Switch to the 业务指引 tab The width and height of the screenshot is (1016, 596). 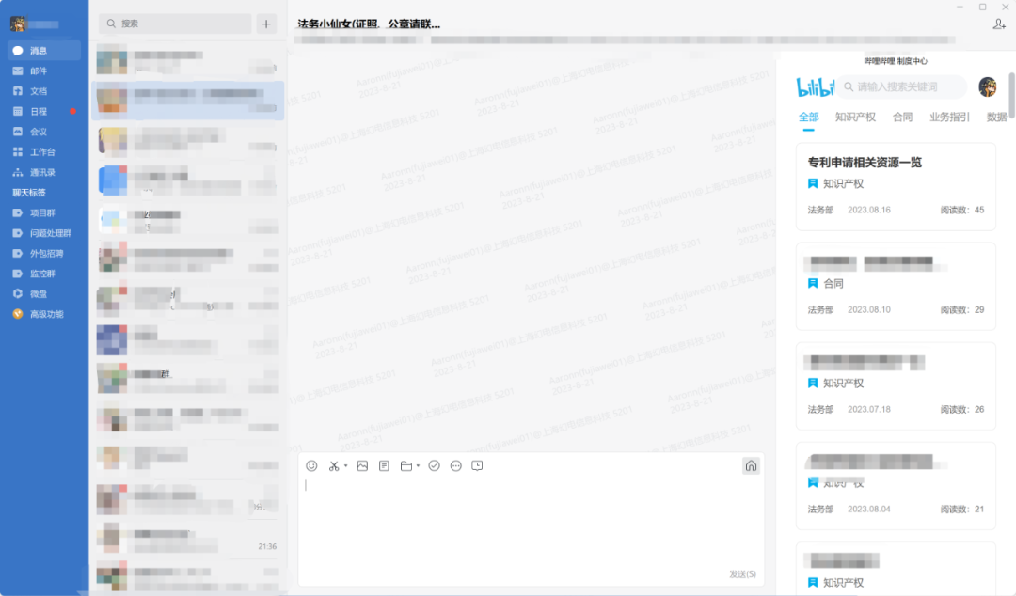(x=949, y=118)
